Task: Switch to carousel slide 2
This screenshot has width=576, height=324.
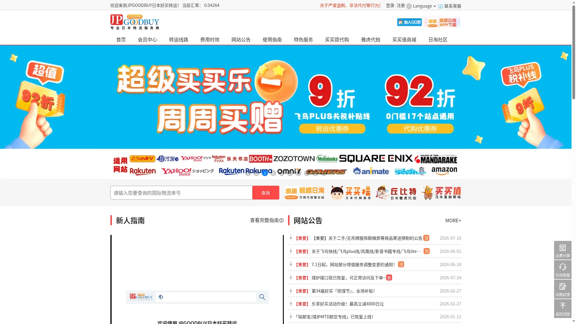Action: tap(256, 173)
